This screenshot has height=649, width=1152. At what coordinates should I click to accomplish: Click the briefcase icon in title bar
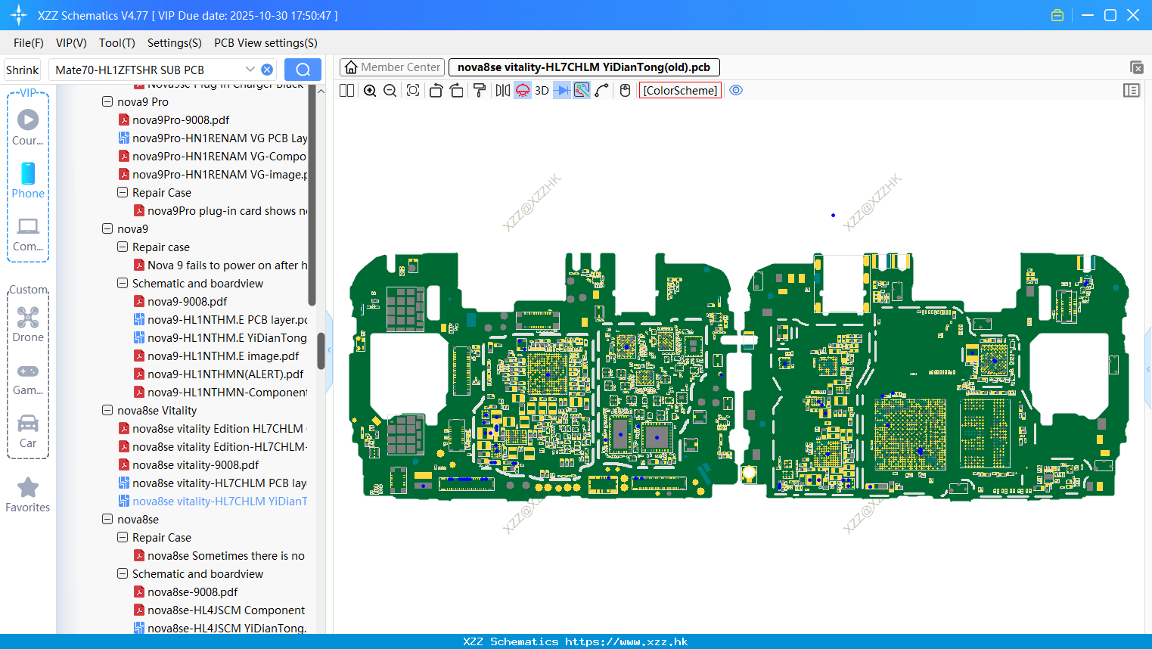(1057, 15)
